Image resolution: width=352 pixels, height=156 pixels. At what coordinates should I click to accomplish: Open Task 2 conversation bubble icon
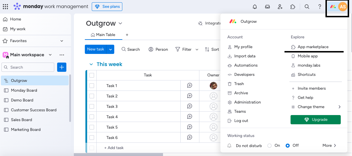(x=190, y=96)
